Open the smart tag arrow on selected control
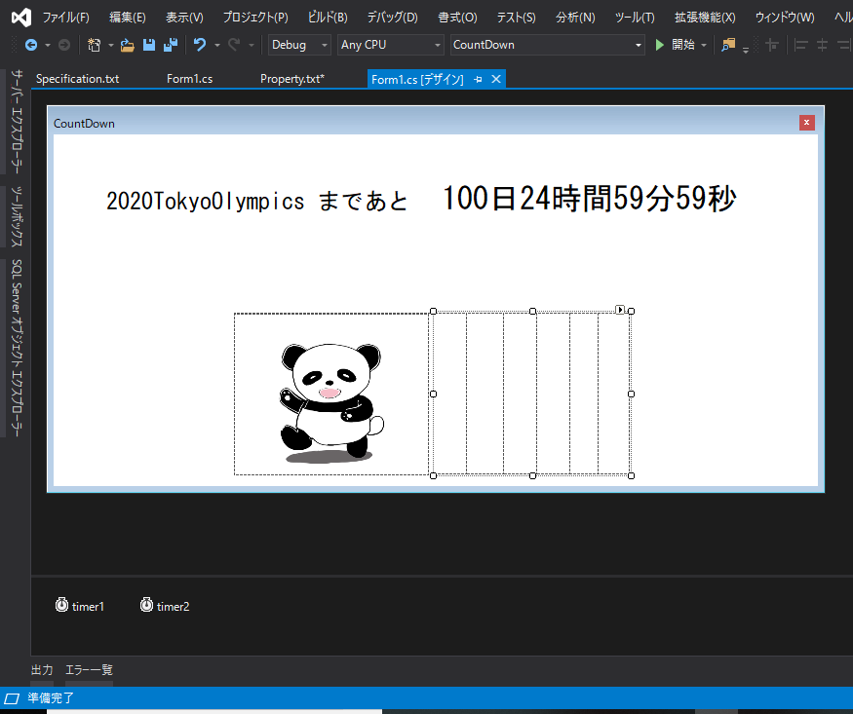Viewport: 853px width, 714px height. [620, 310]
